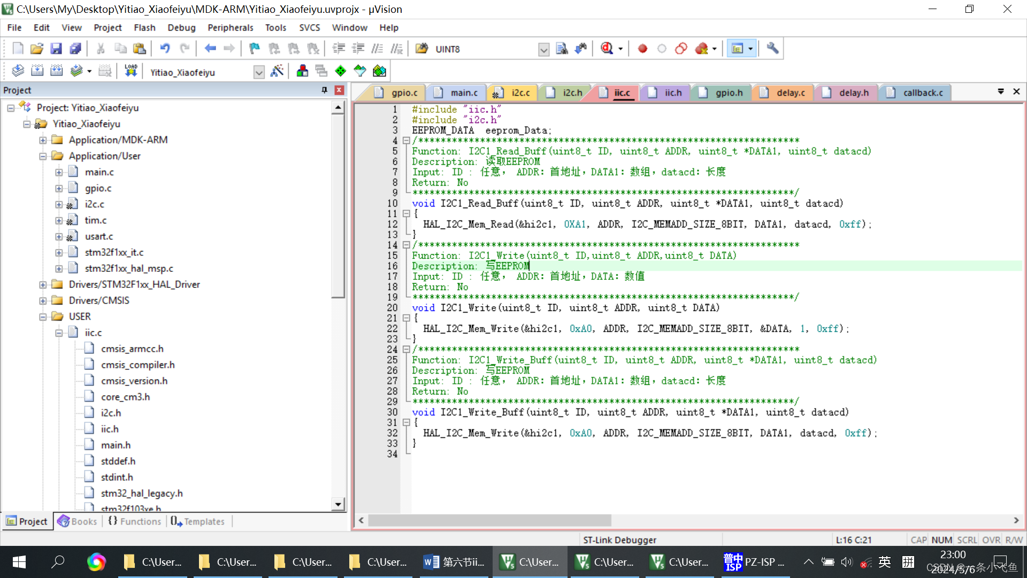Click the Download LOAD icon
Viewport: 1027px width, 578px height.
pyautogui.click(x=131, y=71)
